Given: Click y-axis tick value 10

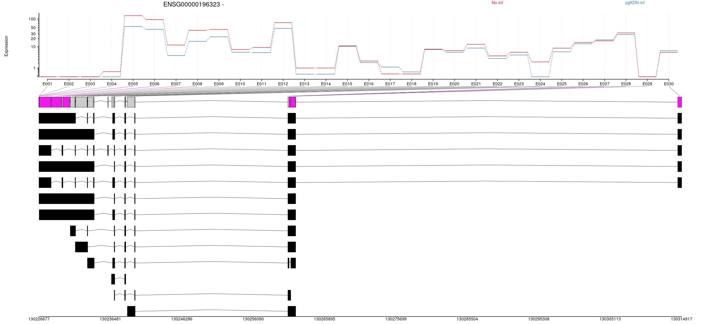Looking at the screenshot, I should click(x=33, y=47).
